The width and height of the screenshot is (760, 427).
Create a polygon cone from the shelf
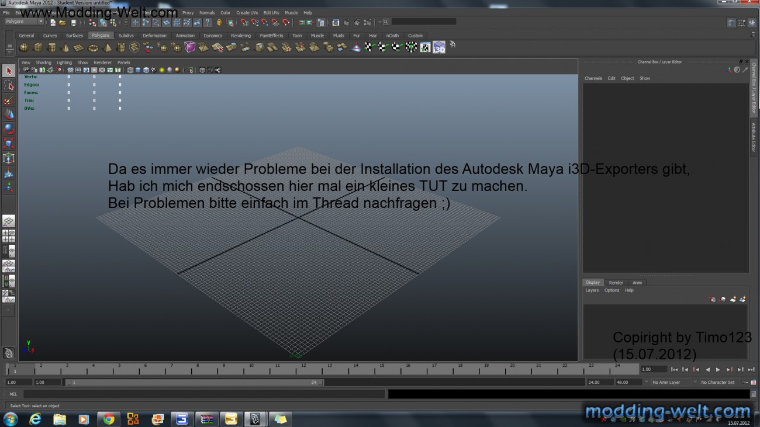65,47
